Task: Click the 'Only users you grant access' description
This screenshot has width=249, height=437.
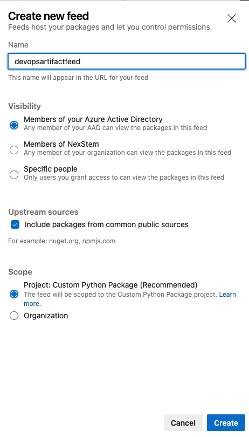Action: click(x=123, y=177)
